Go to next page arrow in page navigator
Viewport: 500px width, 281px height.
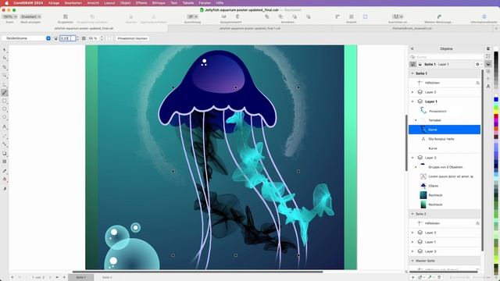click(50, 278)
